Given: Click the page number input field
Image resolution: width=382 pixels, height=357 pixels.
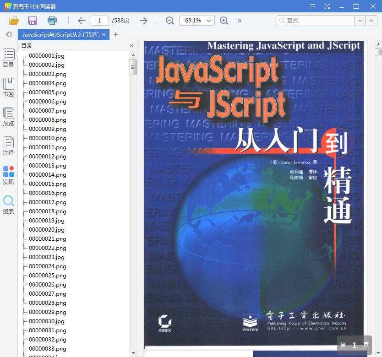Looking at the screenshot, I should pos(100,21).
